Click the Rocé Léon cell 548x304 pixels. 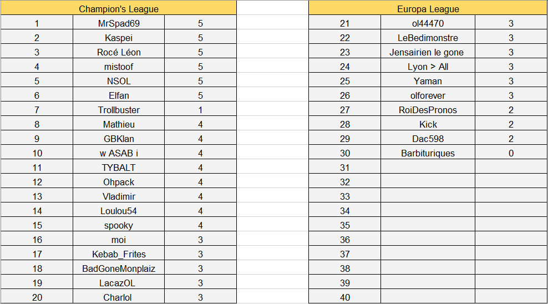[119, 52]
